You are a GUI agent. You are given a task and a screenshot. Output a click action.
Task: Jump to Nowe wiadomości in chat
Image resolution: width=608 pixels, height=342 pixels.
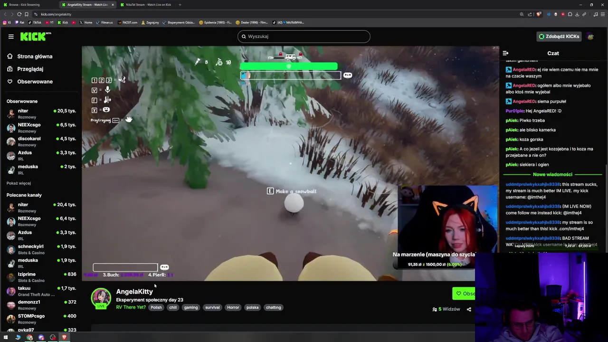tap(552, 174)
